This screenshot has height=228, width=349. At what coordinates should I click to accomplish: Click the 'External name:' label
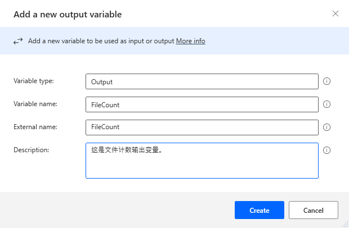[x=35, y=127]
